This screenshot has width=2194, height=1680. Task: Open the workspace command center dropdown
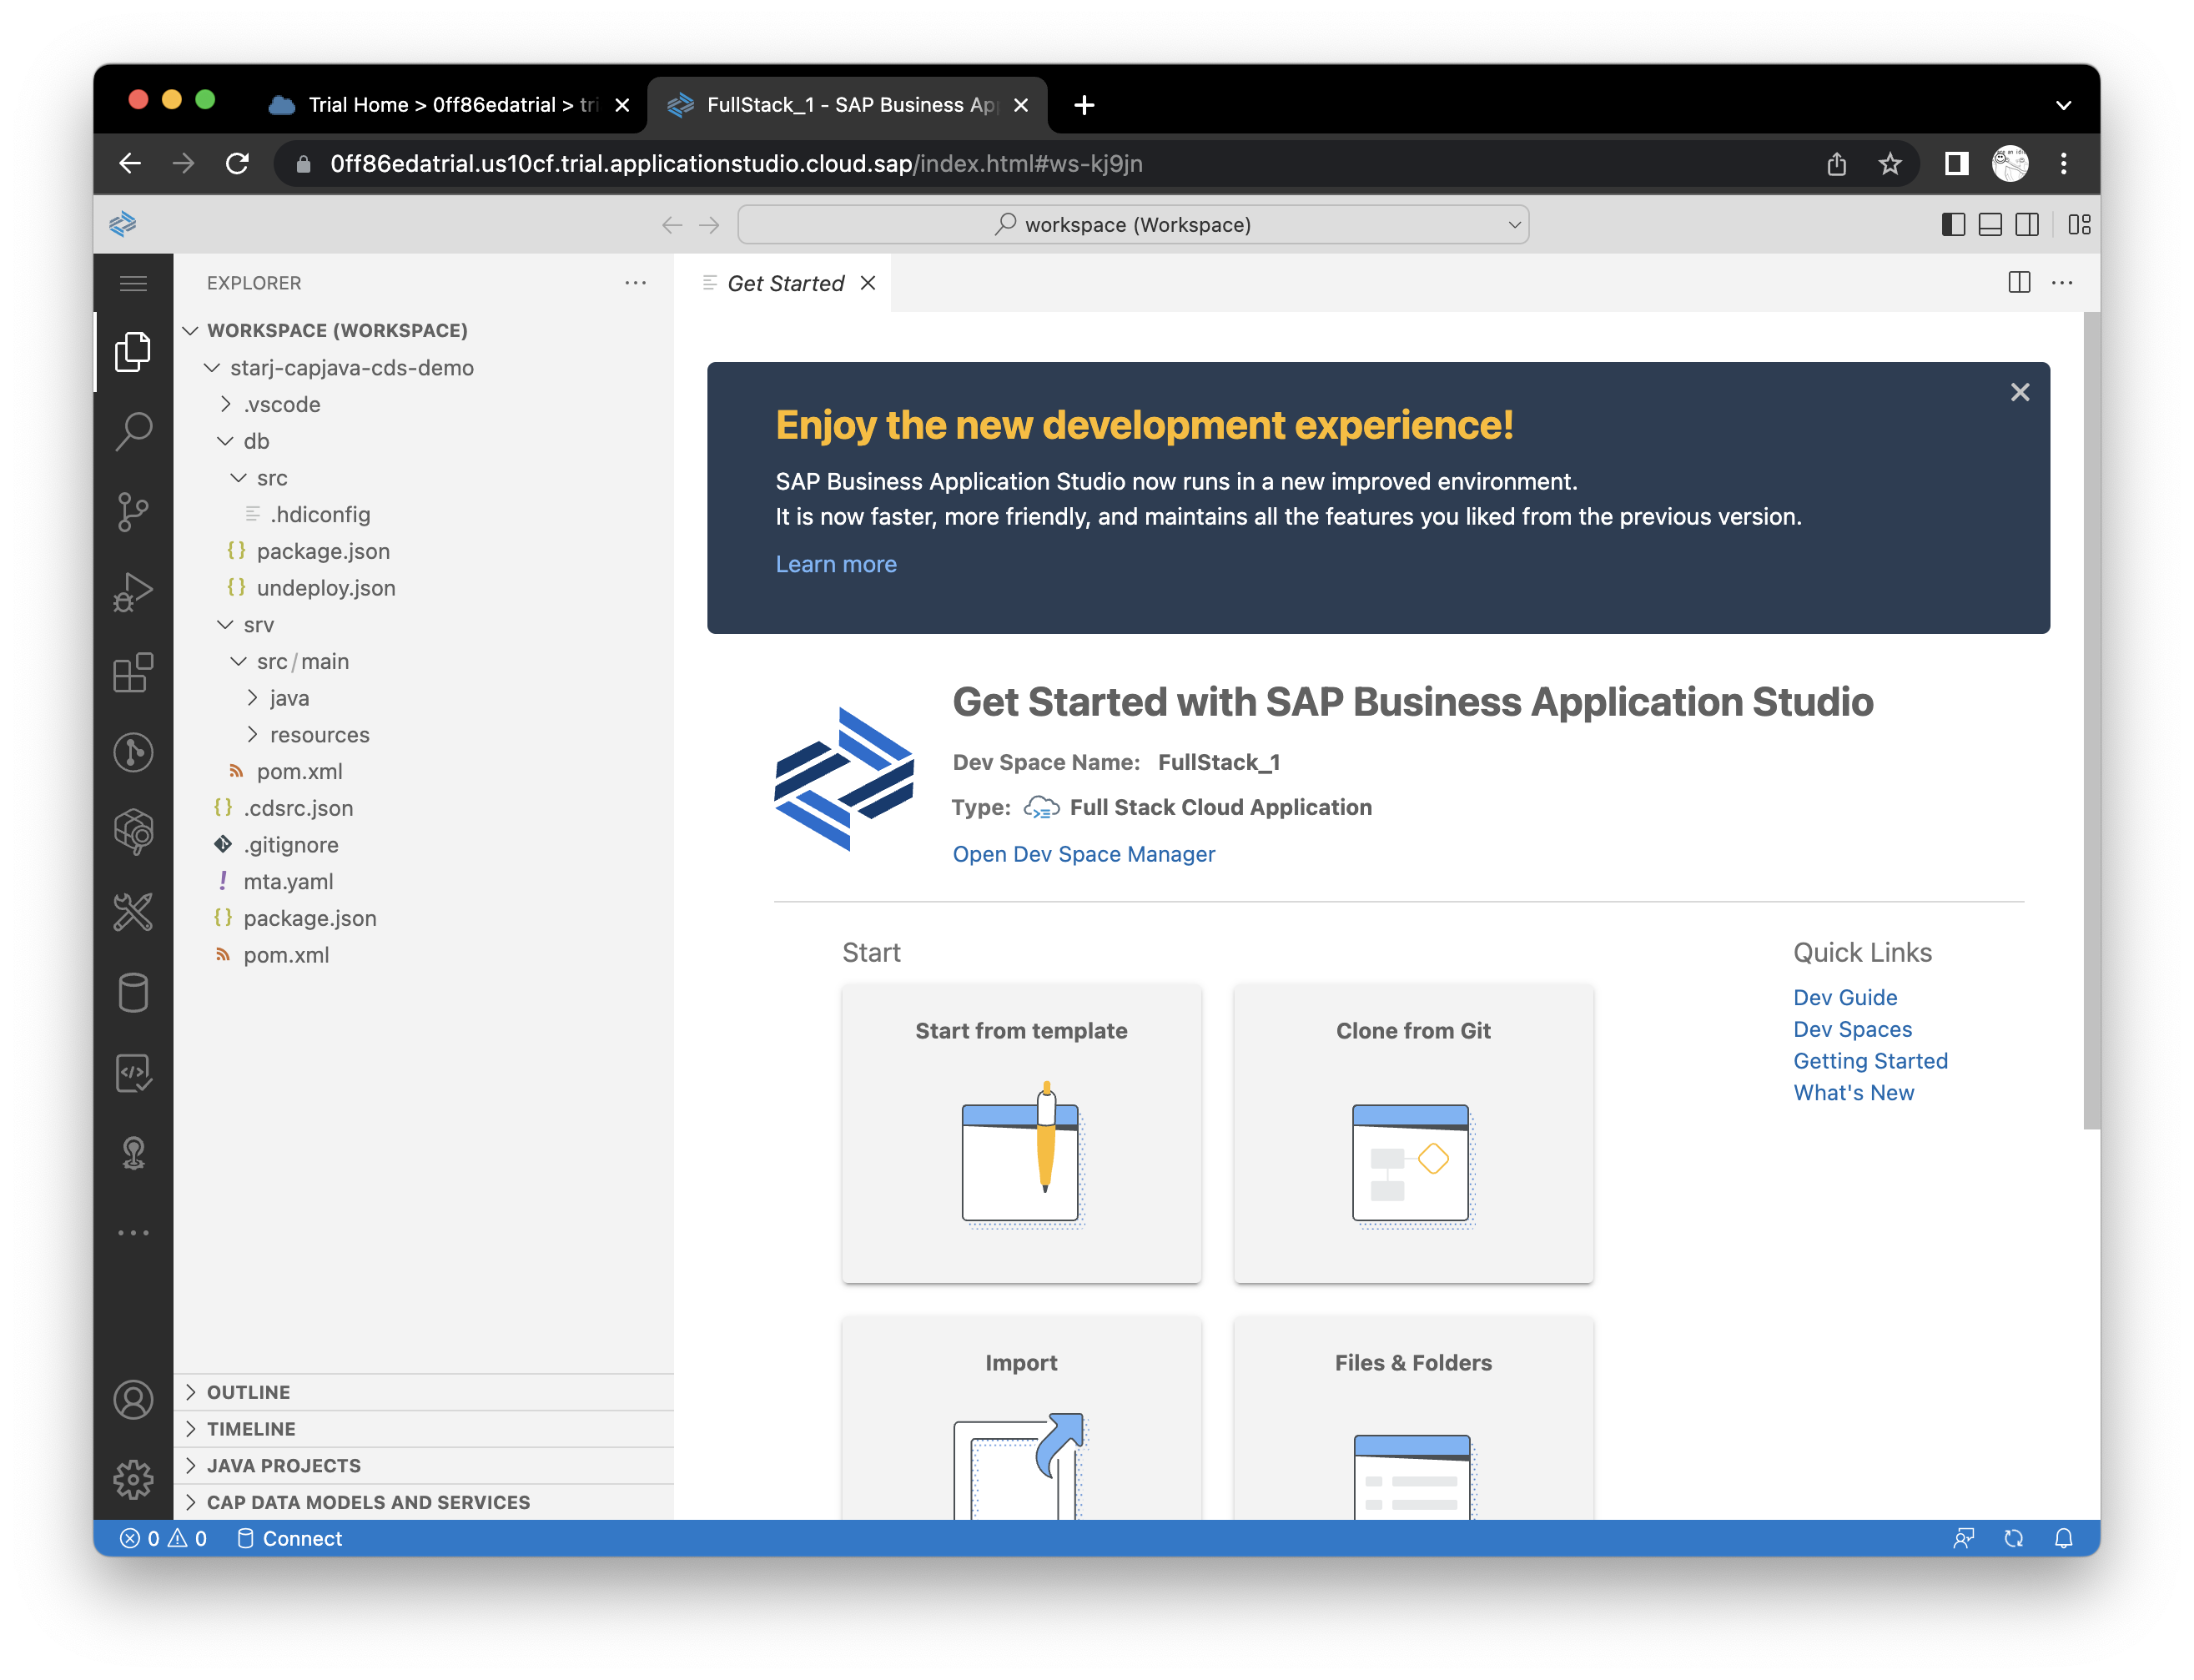click(x=1132, y=224)
